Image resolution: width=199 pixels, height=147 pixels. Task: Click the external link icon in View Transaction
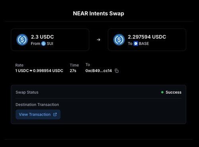tap(55, 114)
